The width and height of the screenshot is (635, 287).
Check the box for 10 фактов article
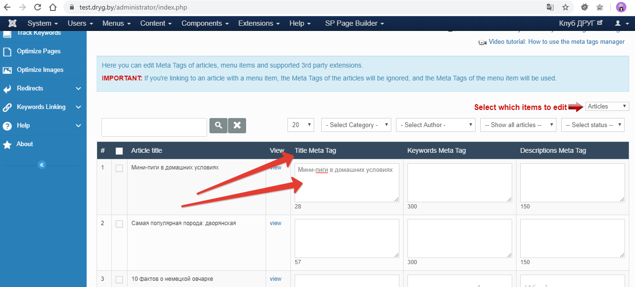pyautogui.click(x=119, y=279)
